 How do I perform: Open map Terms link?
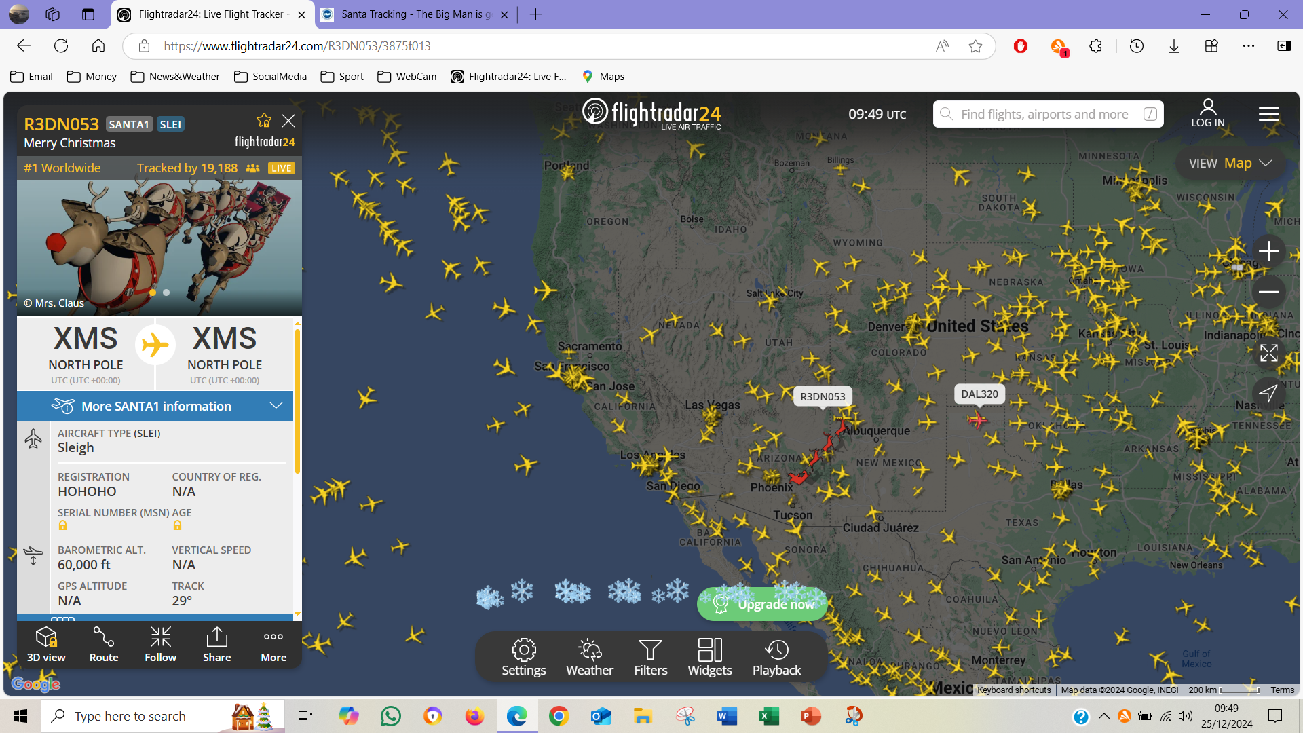coord(1282,690)
